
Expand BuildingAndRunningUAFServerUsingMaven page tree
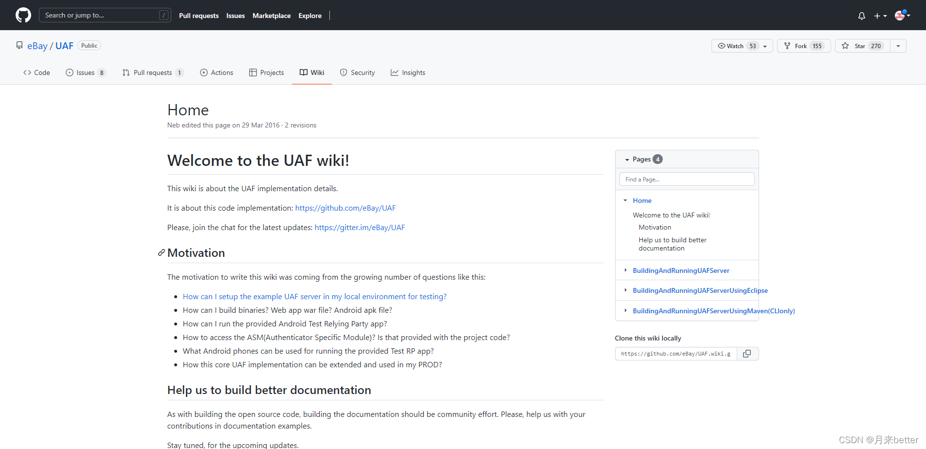(625, 310)
